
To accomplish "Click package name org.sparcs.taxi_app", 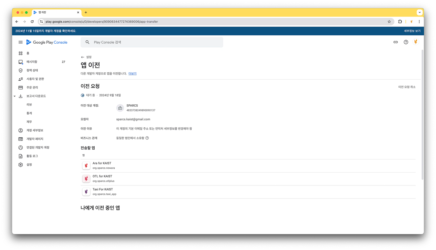I will (105, 194).
